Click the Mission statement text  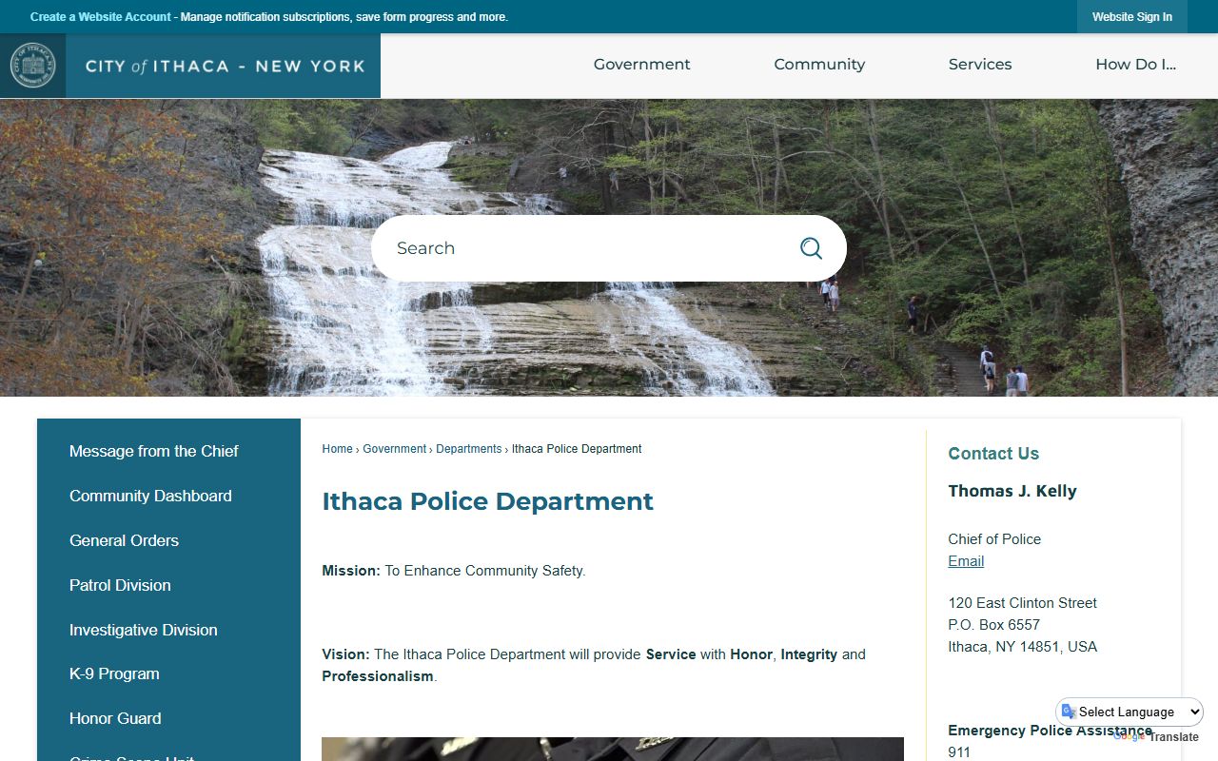454,571
